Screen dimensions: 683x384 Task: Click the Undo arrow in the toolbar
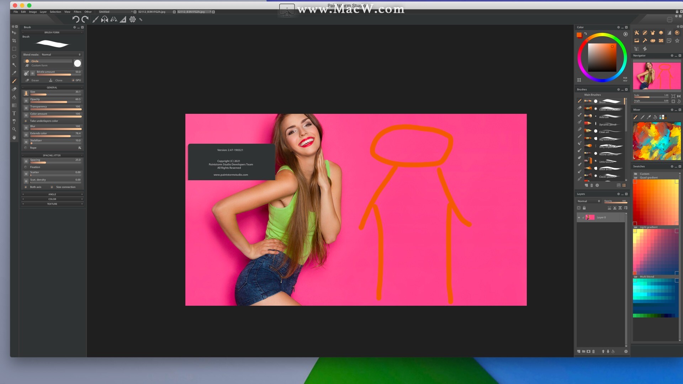click(x=75, y=20)
